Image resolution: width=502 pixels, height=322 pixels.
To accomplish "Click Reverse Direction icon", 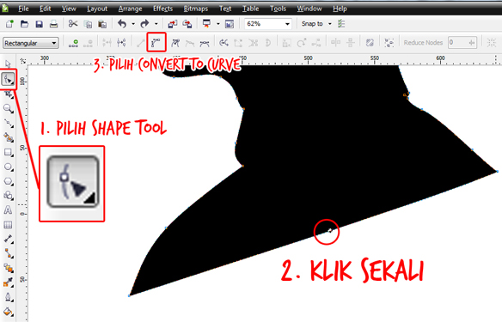I will [x=223, y=43].
